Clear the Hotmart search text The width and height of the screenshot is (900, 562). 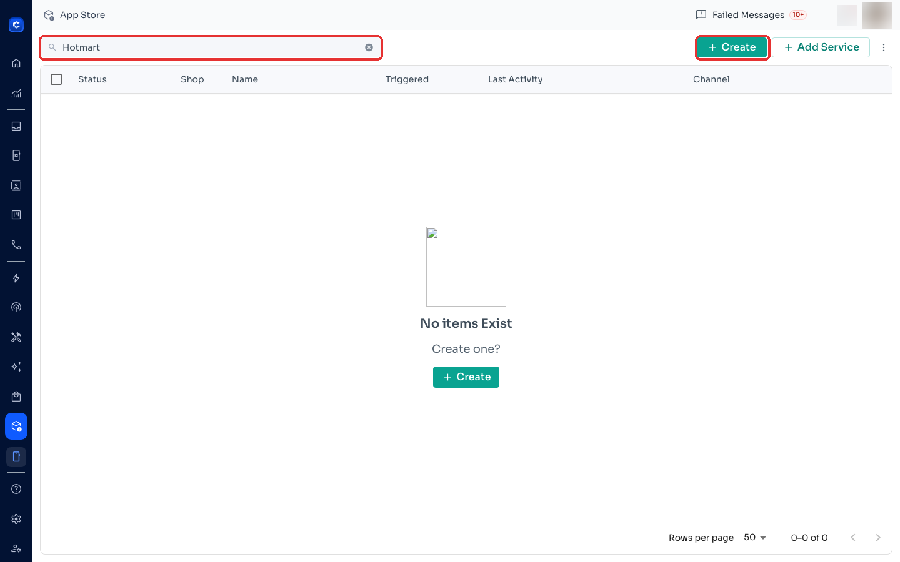coord(369,47)
